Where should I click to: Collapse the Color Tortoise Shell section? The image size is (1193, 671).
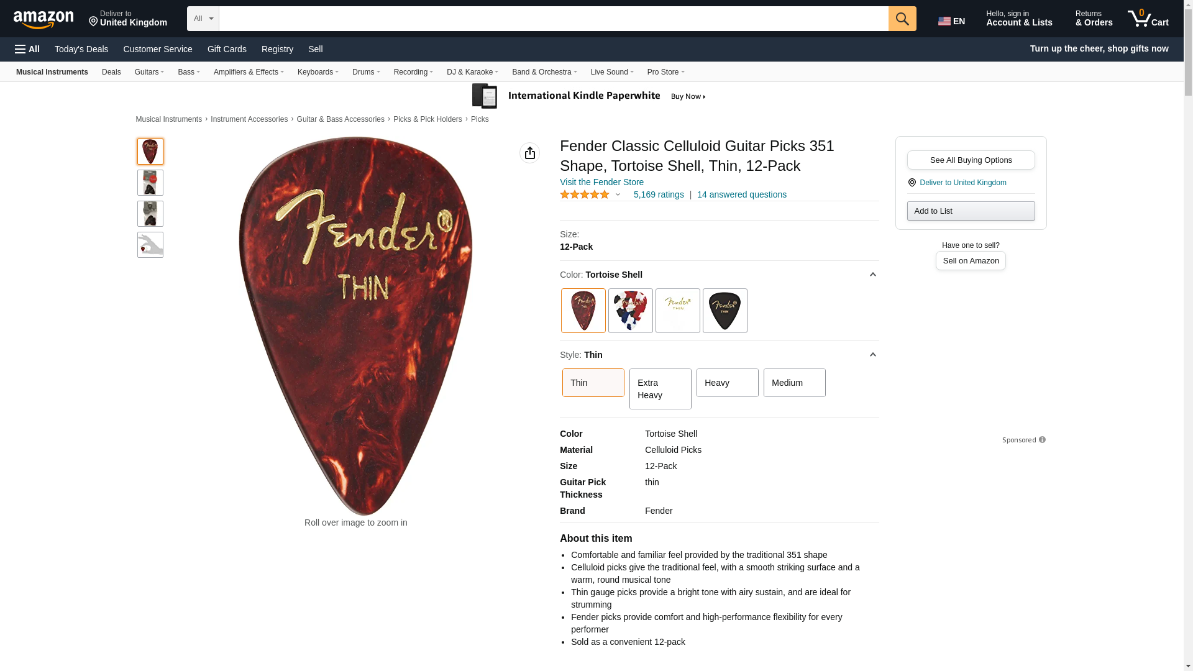click(x=872, y=275)
